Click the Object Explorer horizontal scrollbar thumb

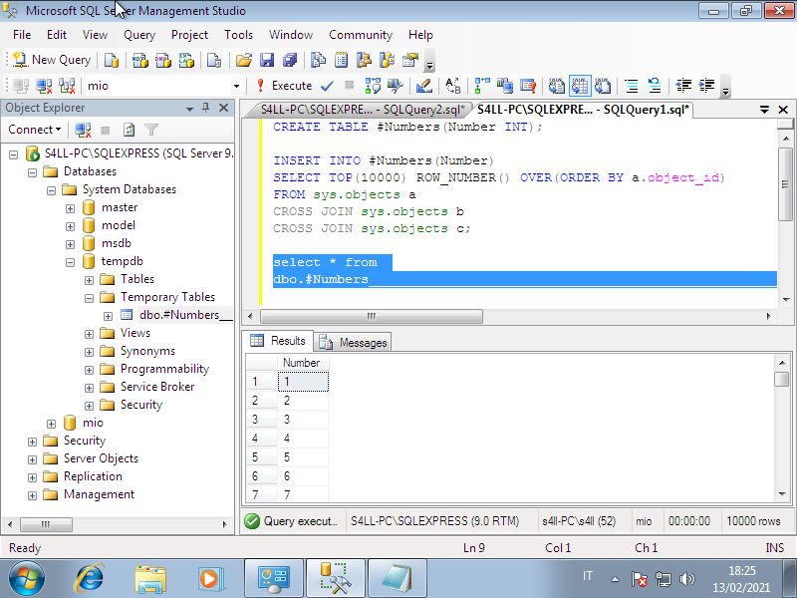click(46, 524)
